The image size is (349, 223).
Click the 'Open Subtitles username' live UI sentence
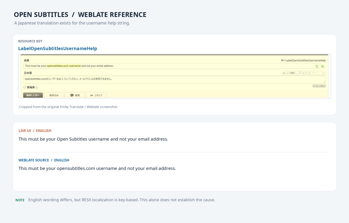pos(93,139)
